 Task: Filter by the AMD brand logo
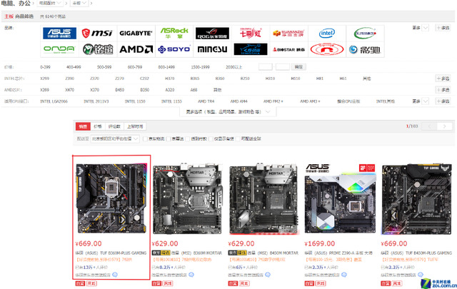[x=136, y=49]
